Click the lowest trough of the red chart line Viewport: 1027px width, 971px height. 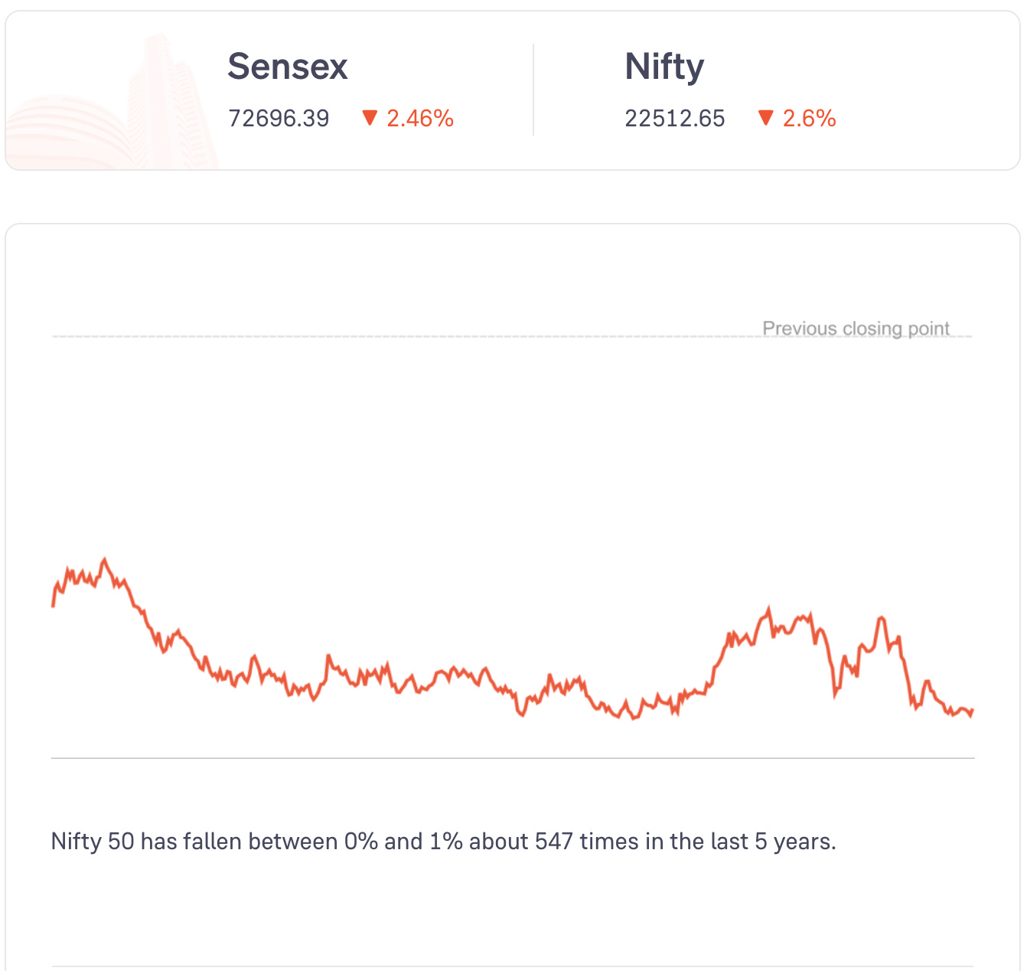[633, 718]
